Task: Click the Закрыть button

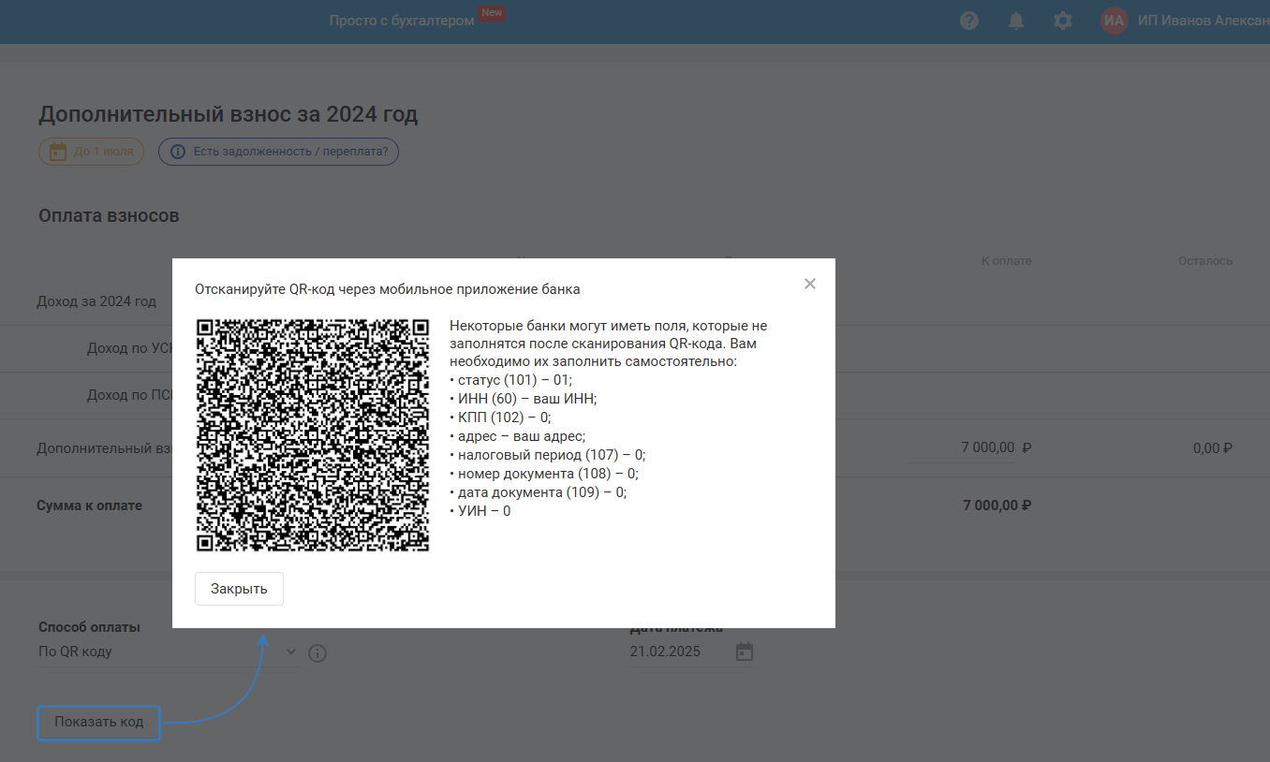Action: click(239, 589)
